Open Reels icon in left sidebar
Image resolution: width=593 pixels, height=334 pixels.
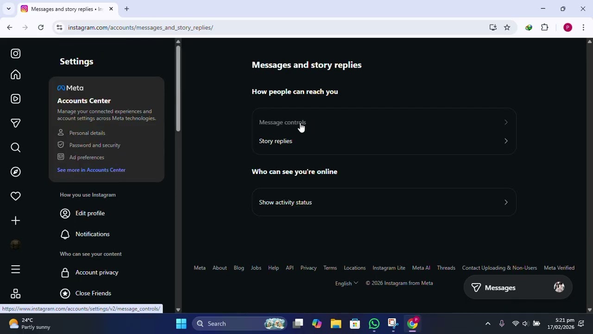[x=16, y=99]
